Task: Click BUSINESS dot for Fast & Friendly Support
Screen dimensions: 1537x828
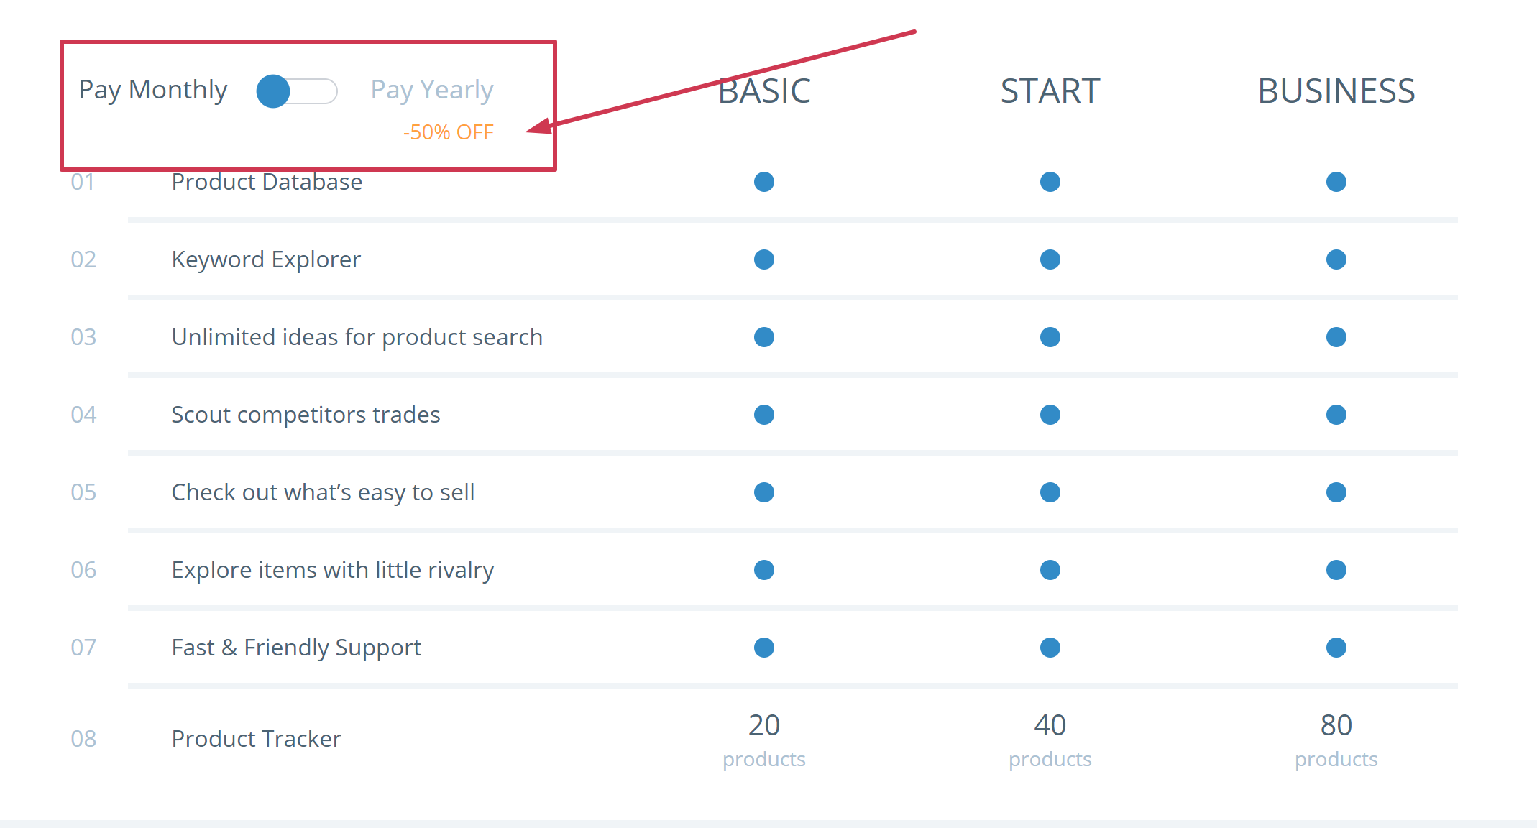Action: 1336,648
